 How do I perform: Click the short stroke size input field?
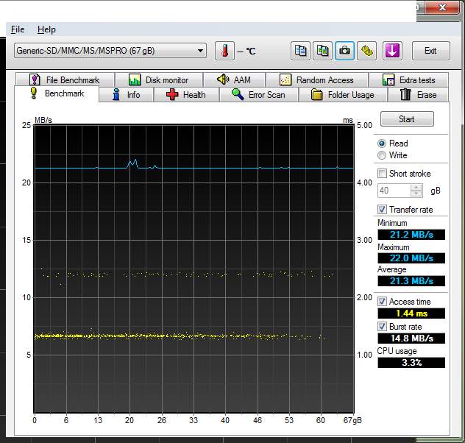[x=394, y=191]
